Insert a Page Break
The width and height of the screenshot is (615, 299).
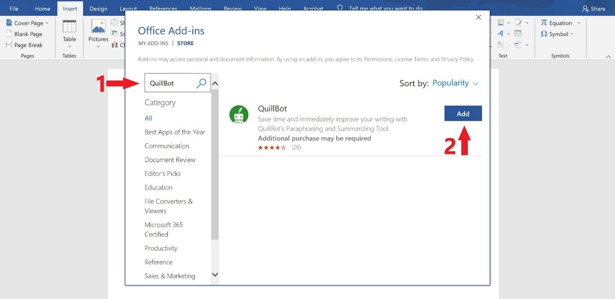click(24, 45)
